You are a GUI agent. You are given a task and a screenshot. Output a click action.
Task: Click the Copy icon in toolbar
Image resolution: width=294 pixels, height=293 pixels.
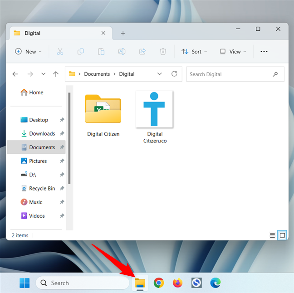pos(81,52)
